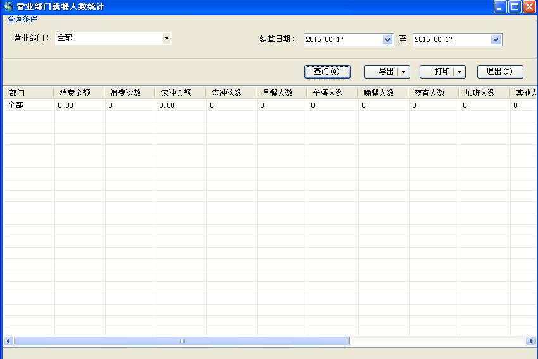Screen dimensions: 538x359
Task: Click the 导出 export button
Action: coord(382,72)
